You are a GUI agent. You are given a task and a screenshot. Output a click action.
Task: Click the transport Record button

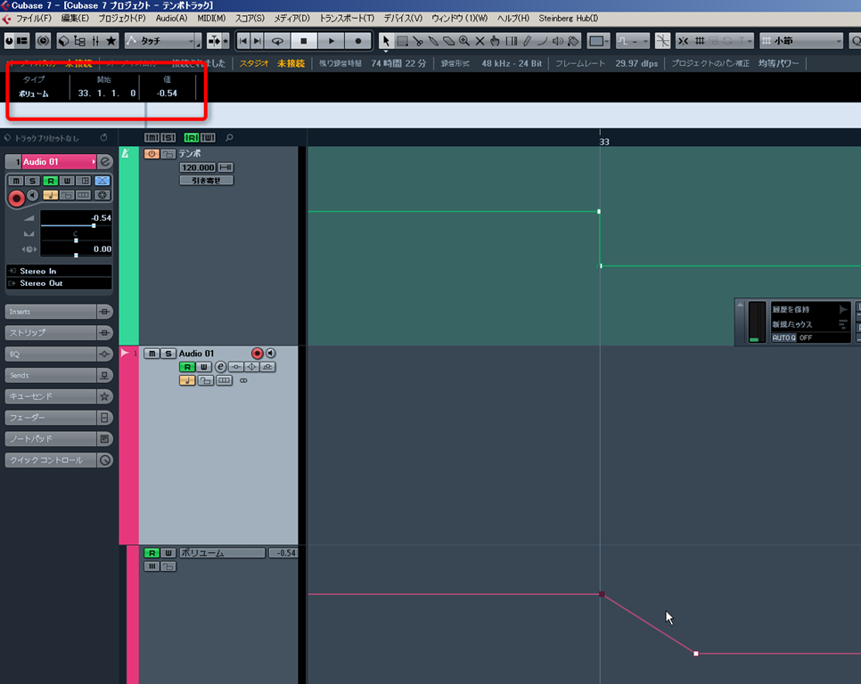click(358, 41)
